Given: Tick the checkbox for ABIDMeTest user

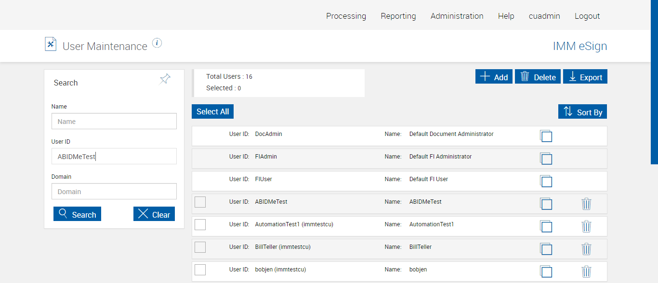Looking at the screenshot, I should 200,202.
